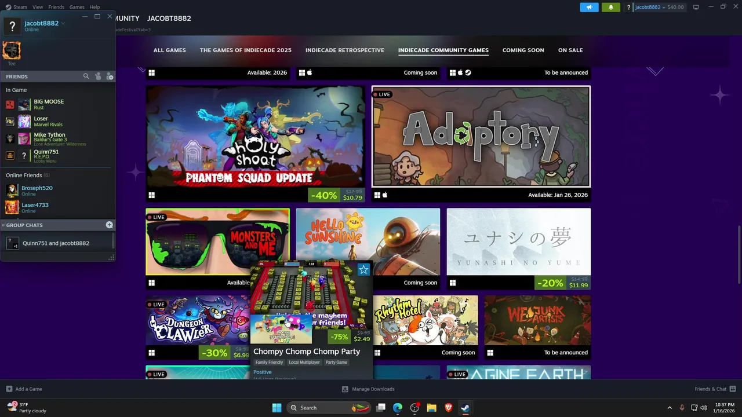Screen dimensions: 742x417
Task: Click the Manage Downloads link
Action: (373, 389)
